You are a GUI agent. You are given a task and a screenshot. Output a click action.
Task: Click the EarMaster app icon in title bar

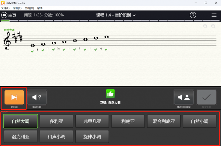tap(3, 3)
